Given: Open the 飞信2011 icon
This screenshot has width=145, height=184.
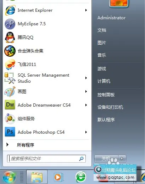Looking at the screenshot, I should (x=10, y=65).
